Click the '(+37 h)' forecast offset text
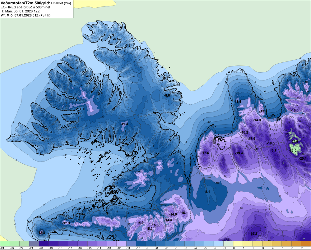Image resolution: width=311 pixels, height=250 pixels. tap(45, 15)
